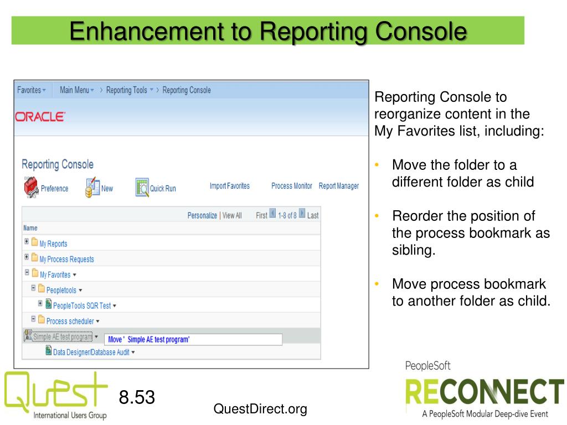Expand the My Reports tree node
567x425 pixels.
tap(27, 241)
